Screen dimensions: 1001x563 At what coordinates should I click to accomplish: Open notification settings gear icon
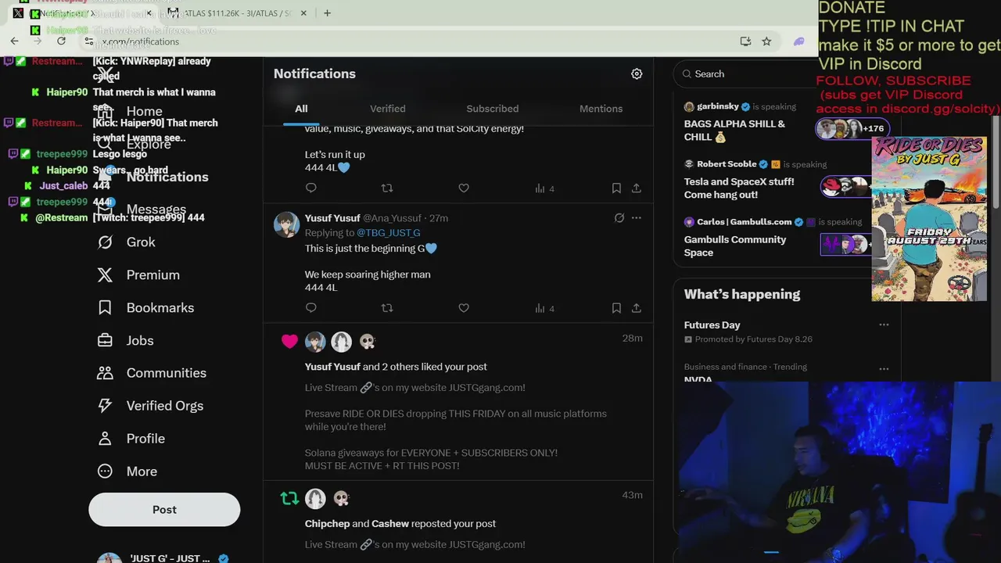coord(637,74)
